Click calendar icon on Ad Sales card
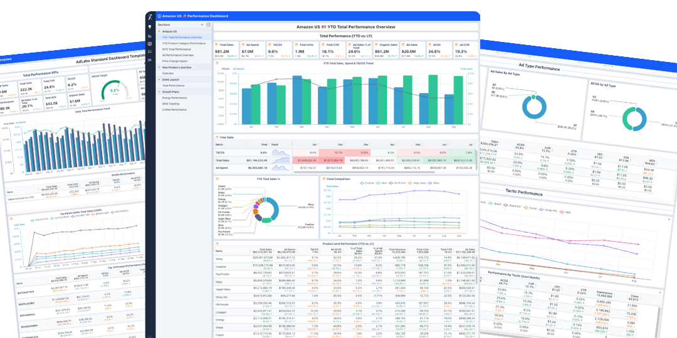This screenshot has height=338, width=677. pyautogui.click(x=403, y=44)
